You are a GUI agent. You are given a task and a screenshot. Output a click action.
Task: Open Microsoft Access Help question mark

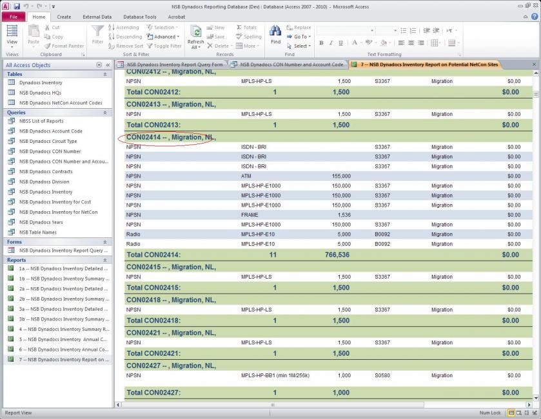(535, 17)
